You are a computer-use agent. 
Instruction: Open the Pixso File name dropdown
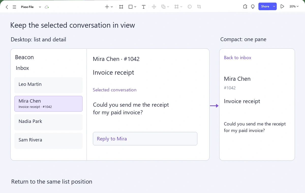[40, 7]
